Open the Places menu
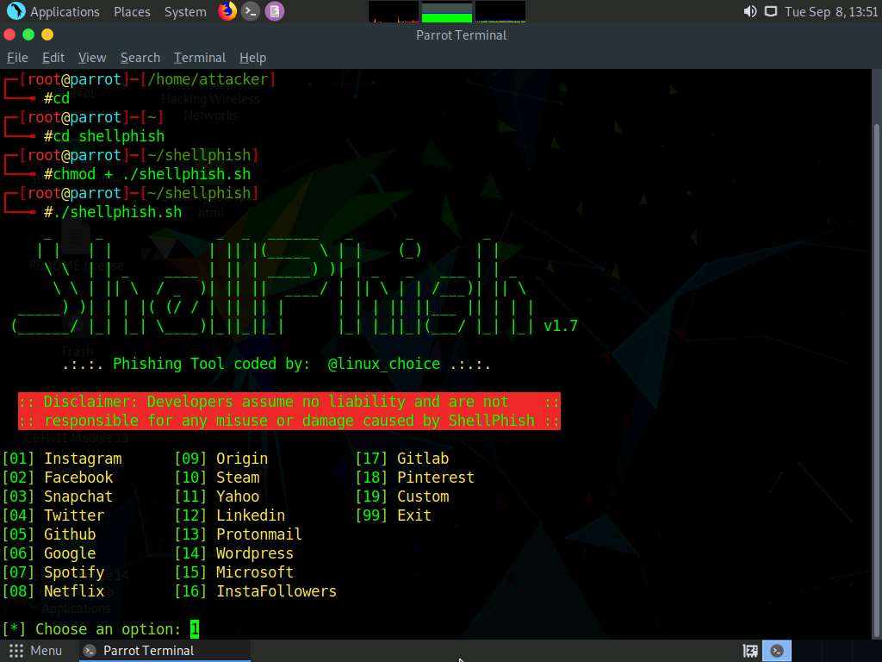The image size is (882, 662). 132,12
